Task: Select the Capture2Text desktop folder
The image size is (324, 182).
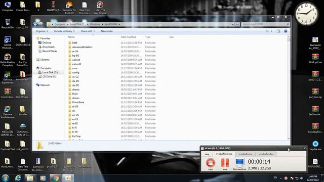Action: 8,145
